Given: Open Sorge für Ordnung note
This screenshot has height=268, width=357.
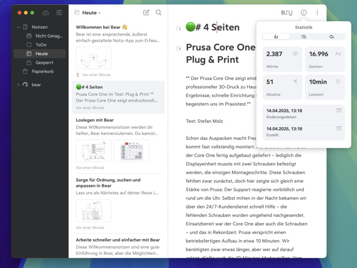Looking at the screenshot, I should point(118,204).
